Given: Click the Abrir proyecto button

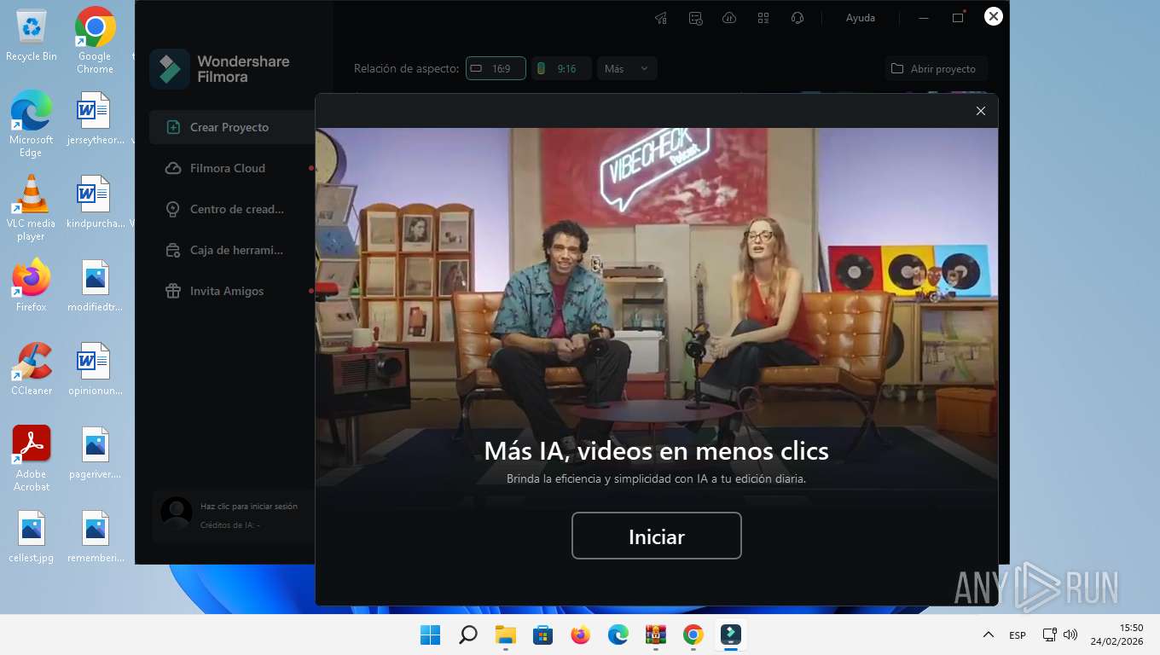Looking at the screenshot, I should 936,68.
